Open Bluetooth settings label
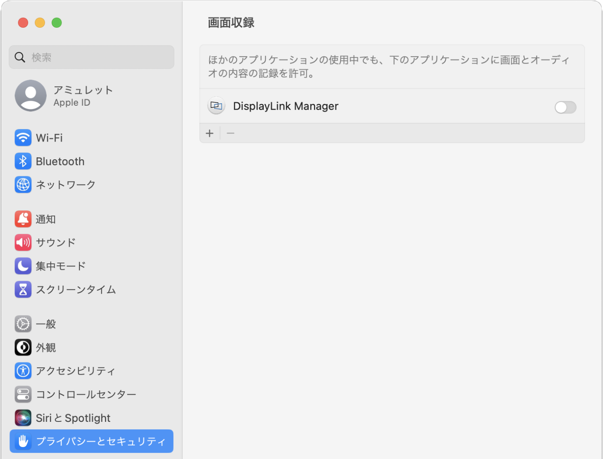The height and width of the screenshot is (459, 603). pos(60,161)
